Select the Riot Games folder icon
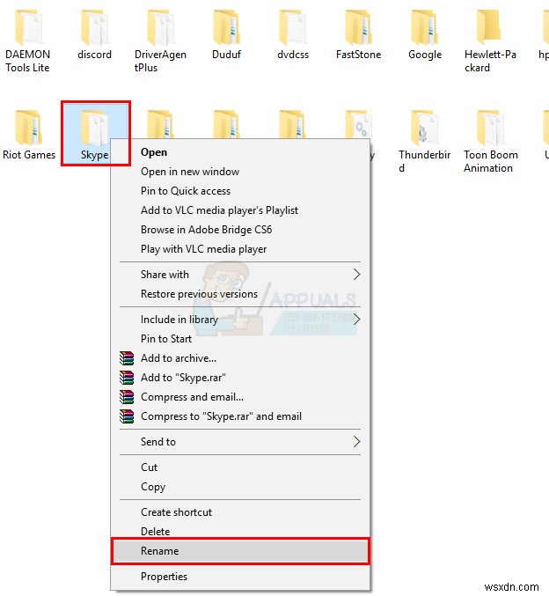This screenshot has height=596, width=549. (x=28, y=128)
